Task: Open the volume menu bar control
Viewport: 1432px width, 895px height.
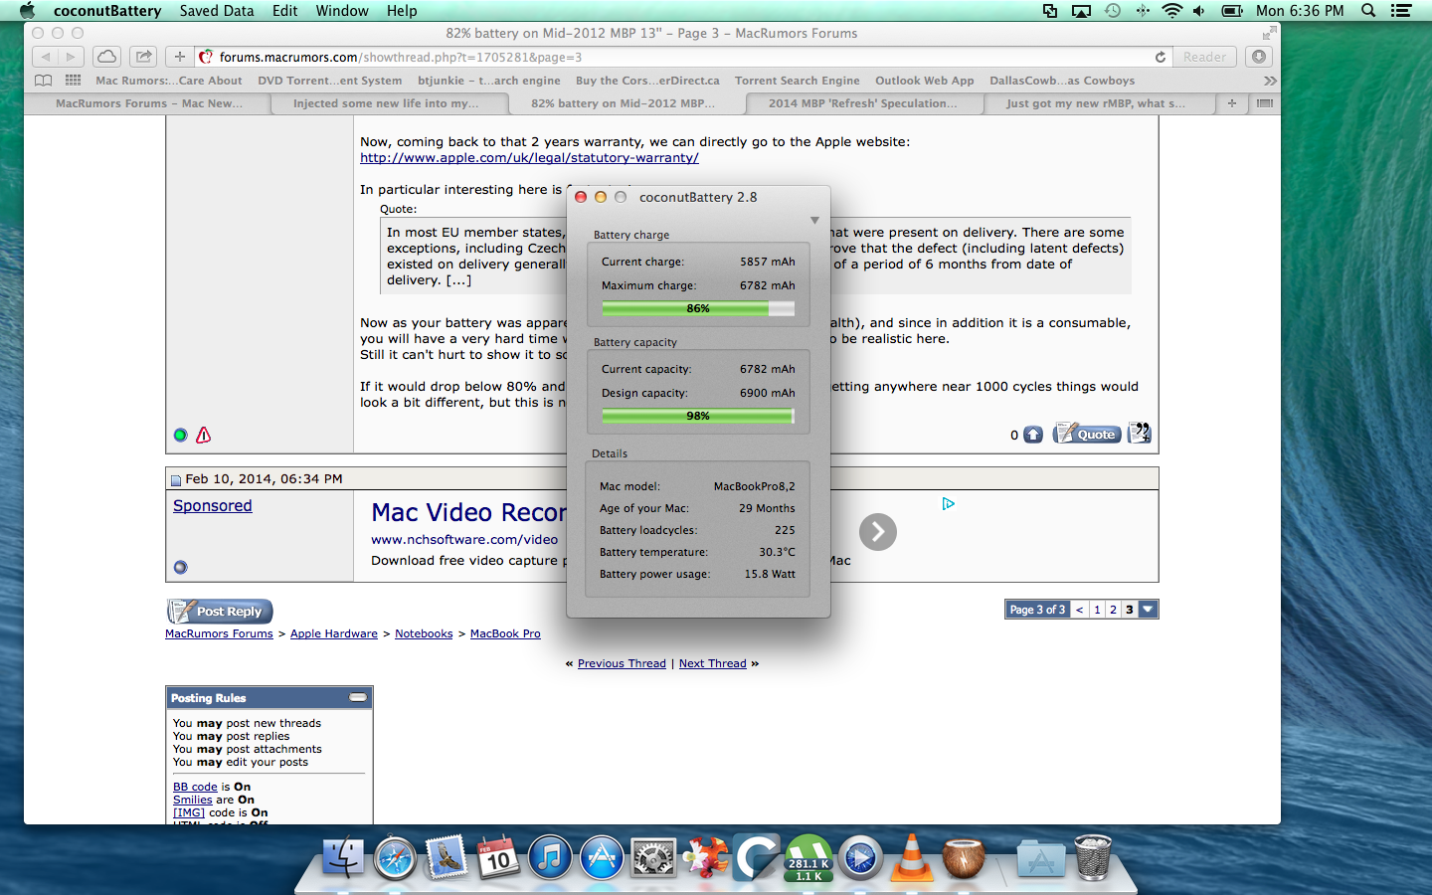Action: 1199,11
